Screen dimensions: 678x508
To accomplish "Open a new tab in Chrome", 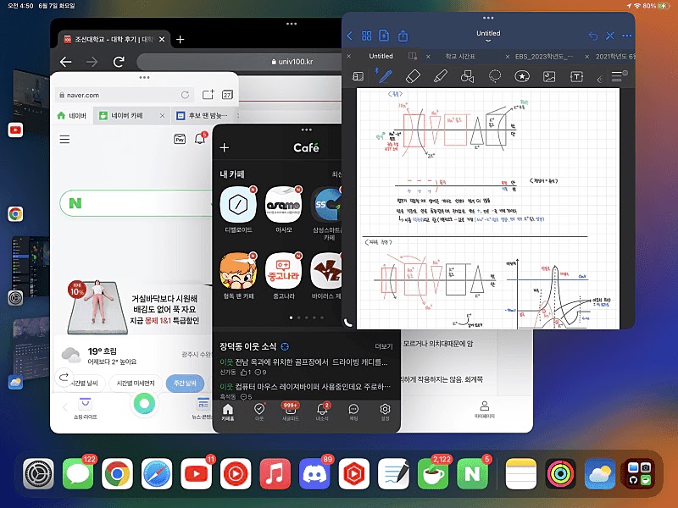I will click(181, 40).
